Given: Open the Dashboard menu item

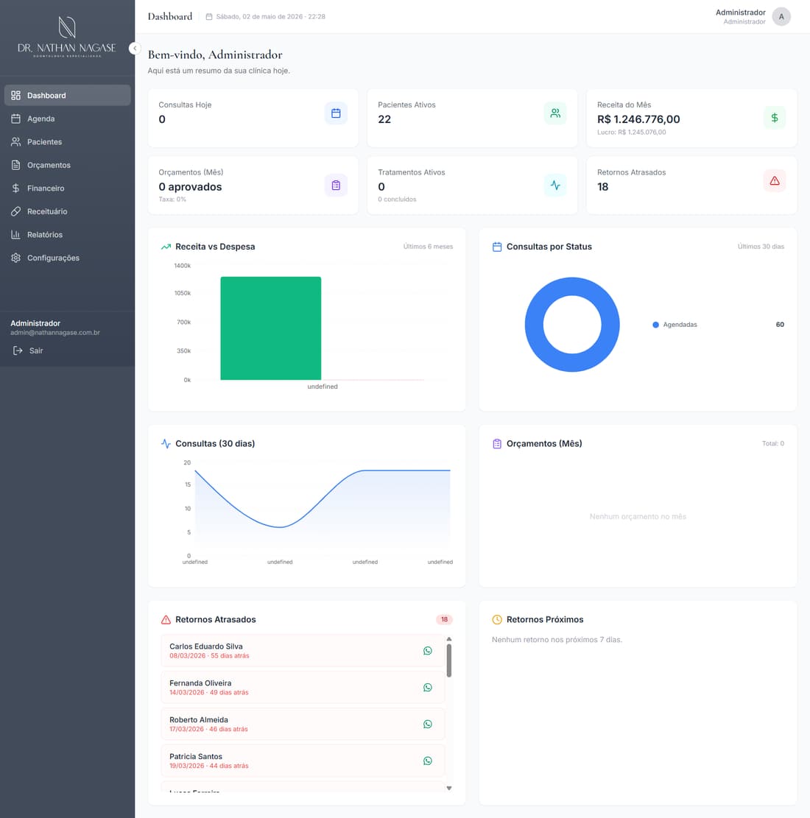Looking at the screenshot, I should pyautogui.click(x=67, y=96).
